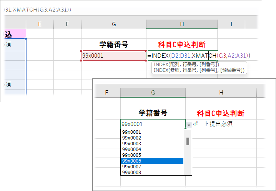This screenshot has height=191, width=276.
Task: Click the 科目C申込判断 heading in back window
Action: [x=182, y=45]
